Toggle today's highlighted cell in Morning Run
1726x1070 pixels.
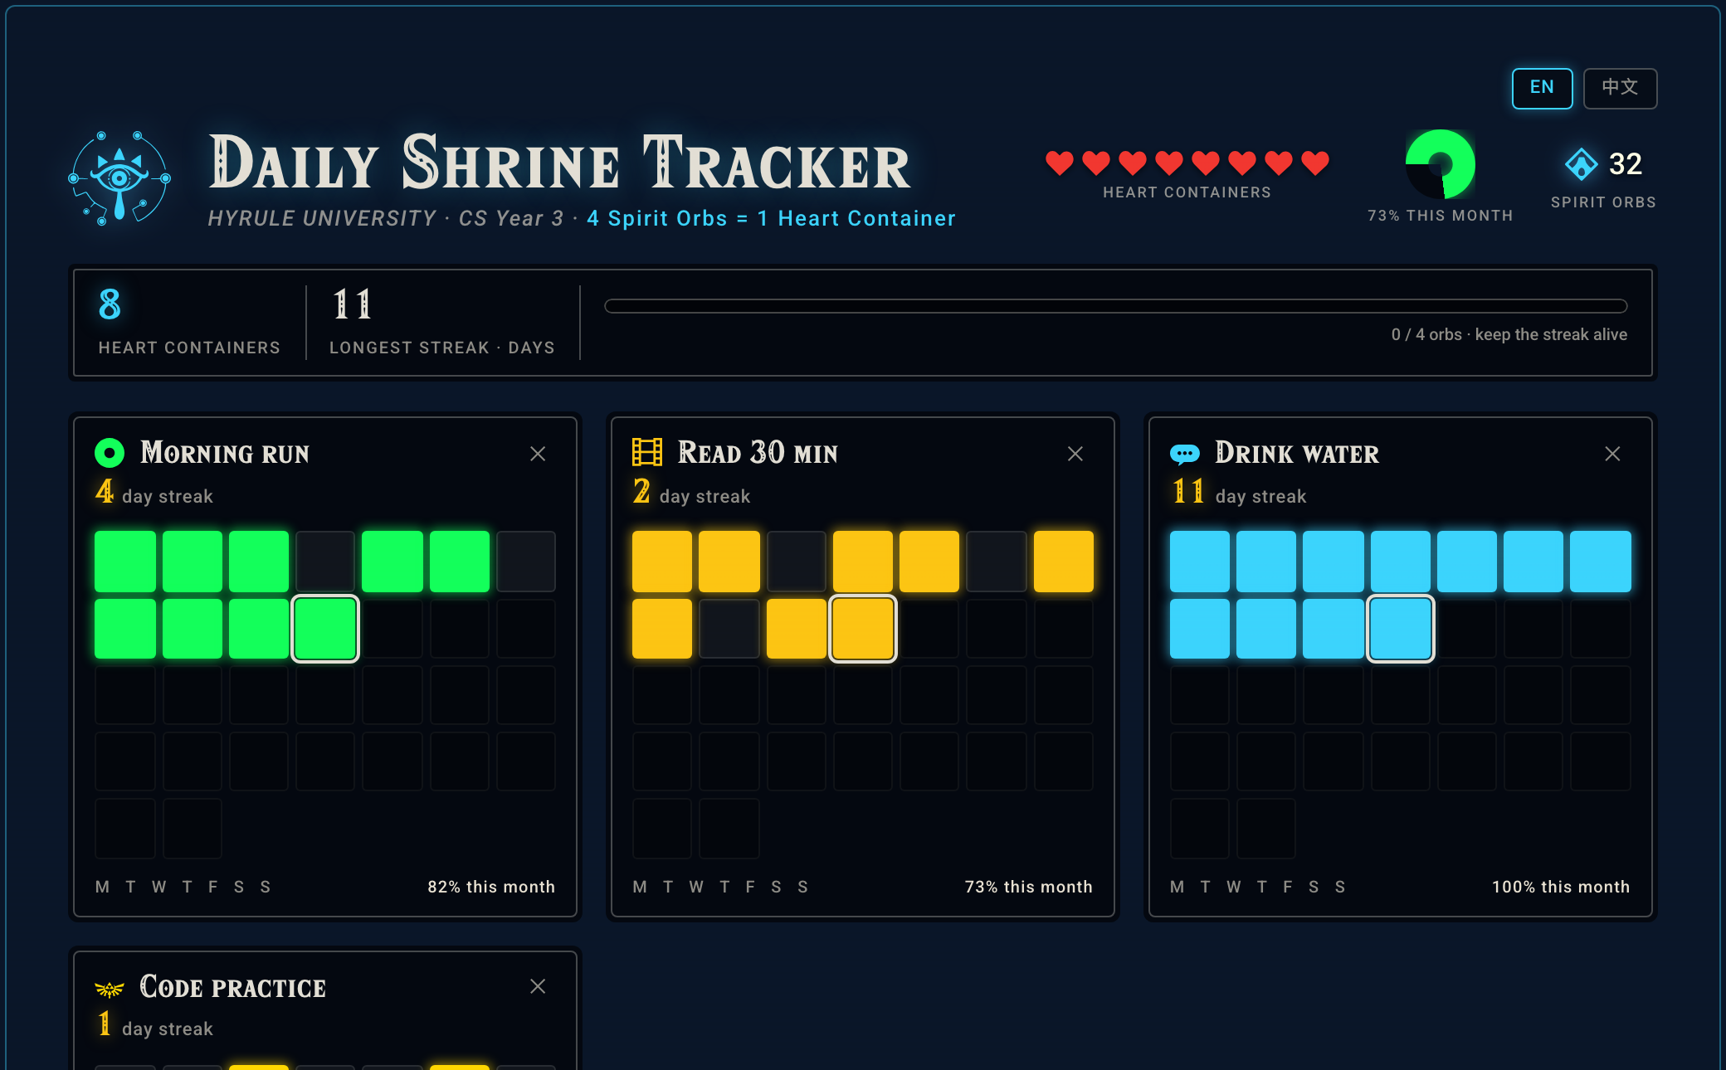click(325, 629)
